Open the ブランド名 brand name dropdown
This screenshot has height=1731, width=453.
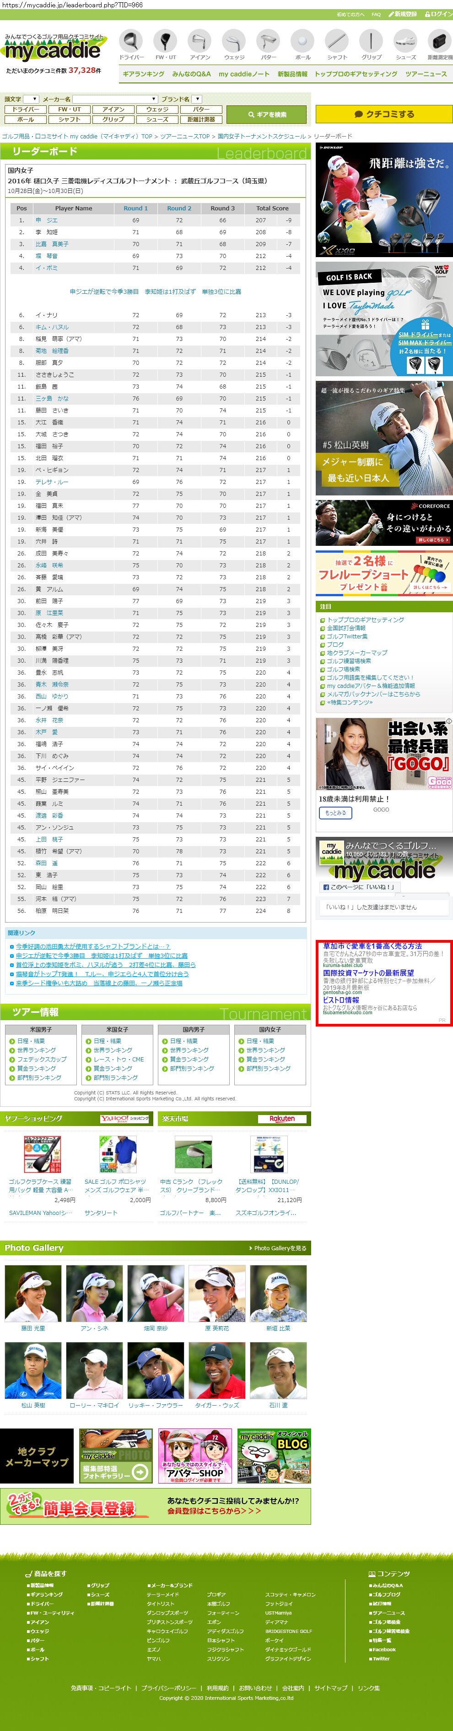[x=197, y=99]
